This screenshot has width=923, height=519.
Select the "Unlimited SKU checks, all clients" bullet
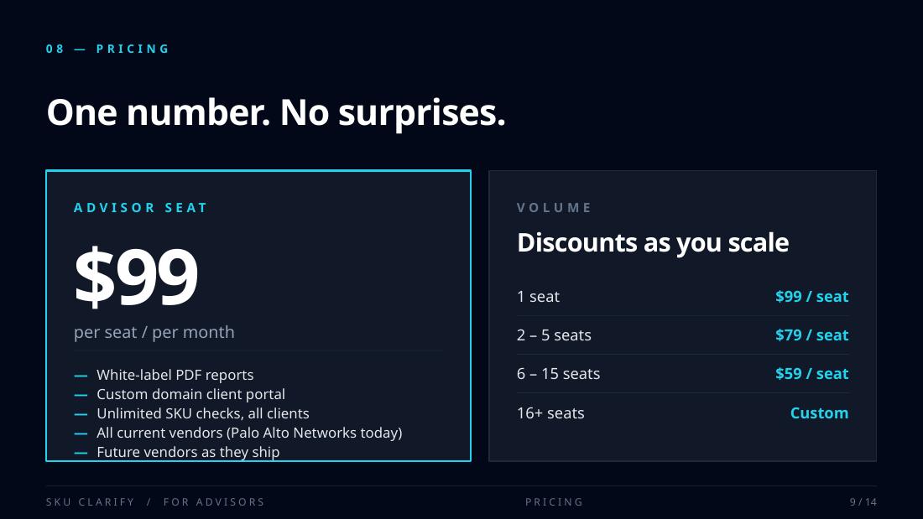coord(202,413)
